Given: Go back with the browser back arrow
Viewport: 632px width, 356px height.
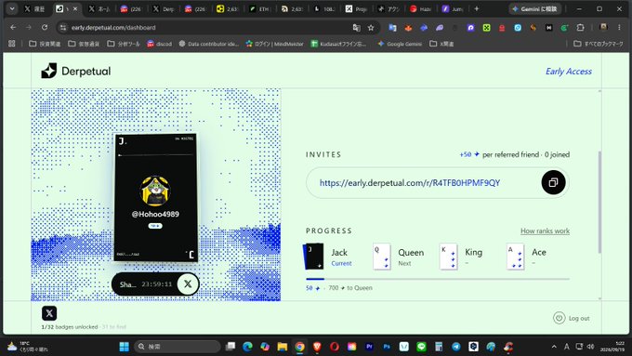Looking at the screenshot, I should click(13, 27).
